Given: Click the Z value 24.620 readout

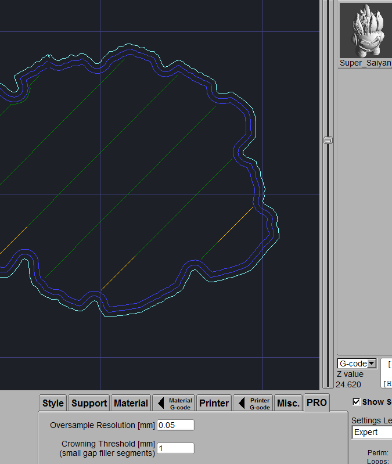Looking at the screenshot, I should pyautogui.click(x=348, y=384).
